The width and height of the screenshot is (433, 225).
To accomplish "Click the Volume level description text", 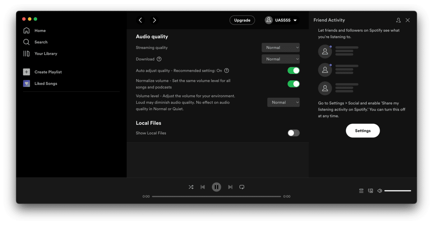I will (186, 103).
